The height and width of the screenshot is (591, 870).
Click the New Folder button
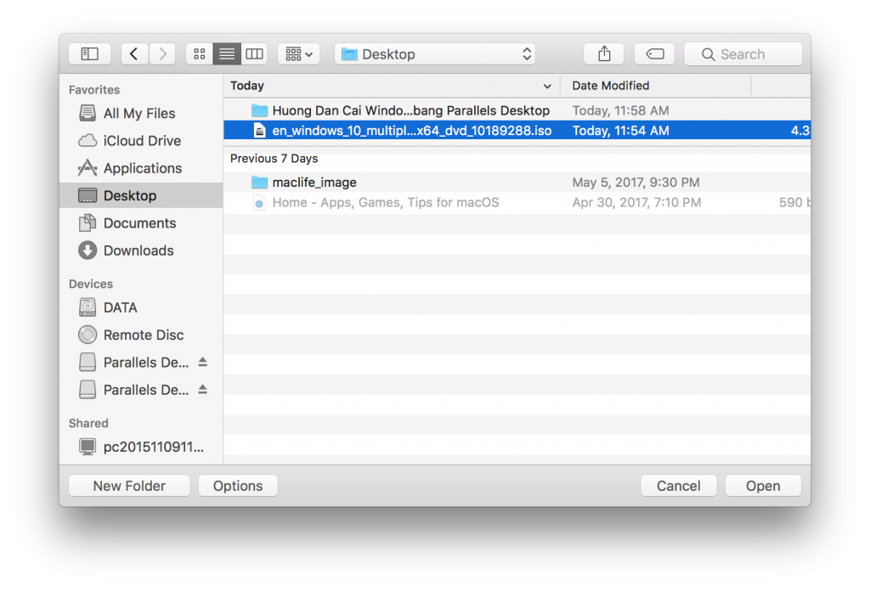tap(129, 486)
